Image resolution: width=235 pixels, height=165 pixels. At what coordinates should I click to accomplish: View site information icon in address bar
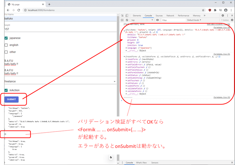[25, 10]
